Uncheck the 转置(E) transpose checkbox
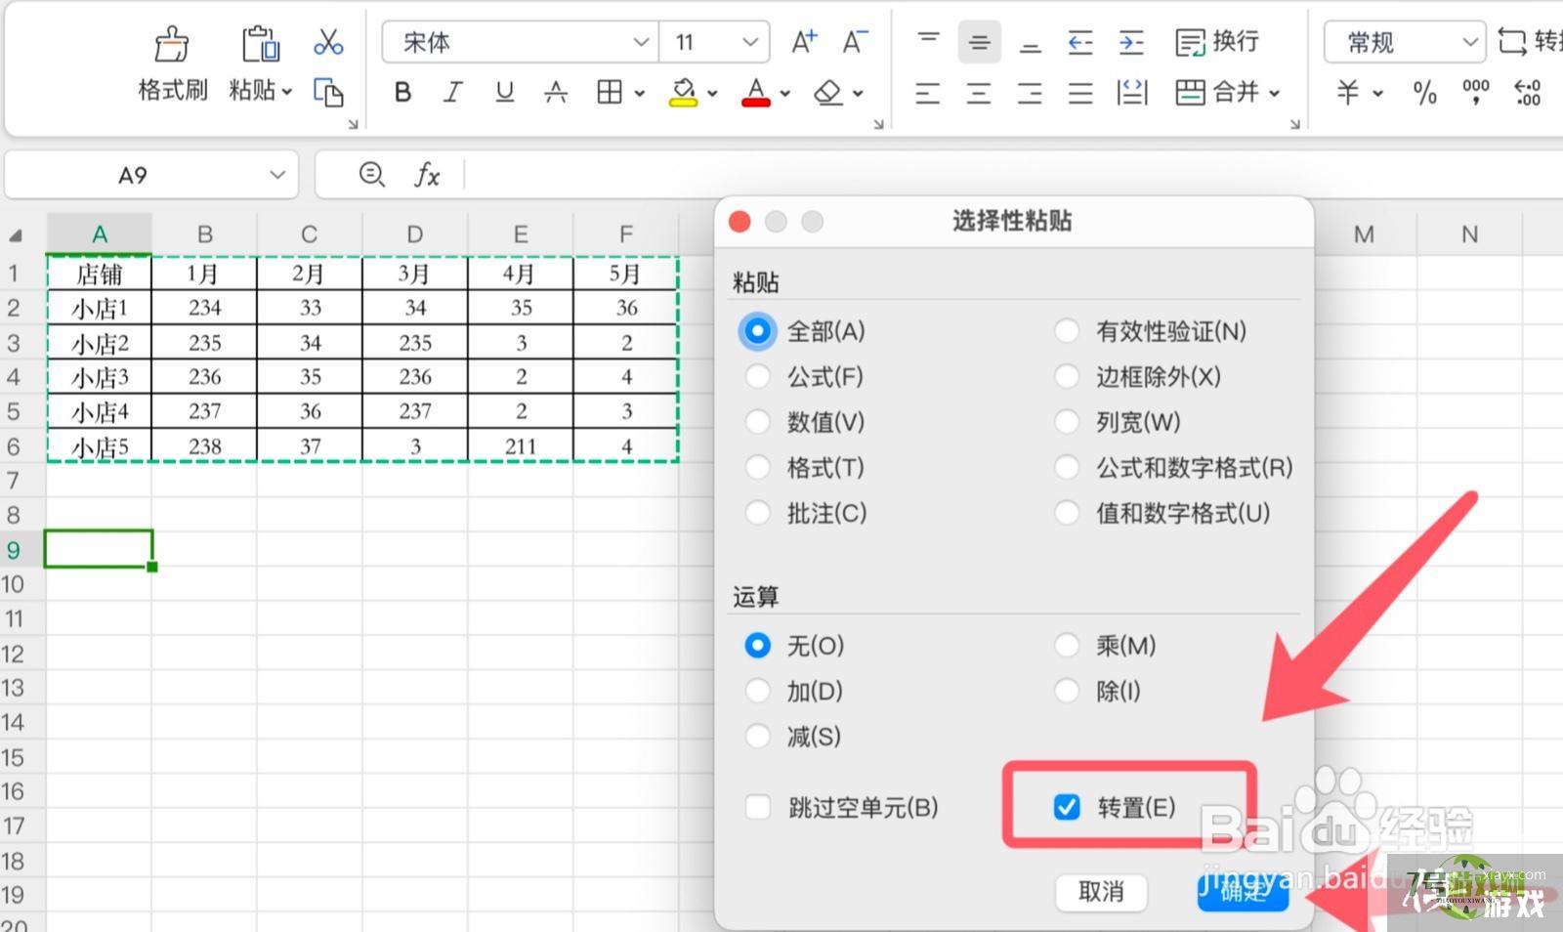Viewport: 1563px width, 932px height. pyautogui.click(x=1067, y=807)
